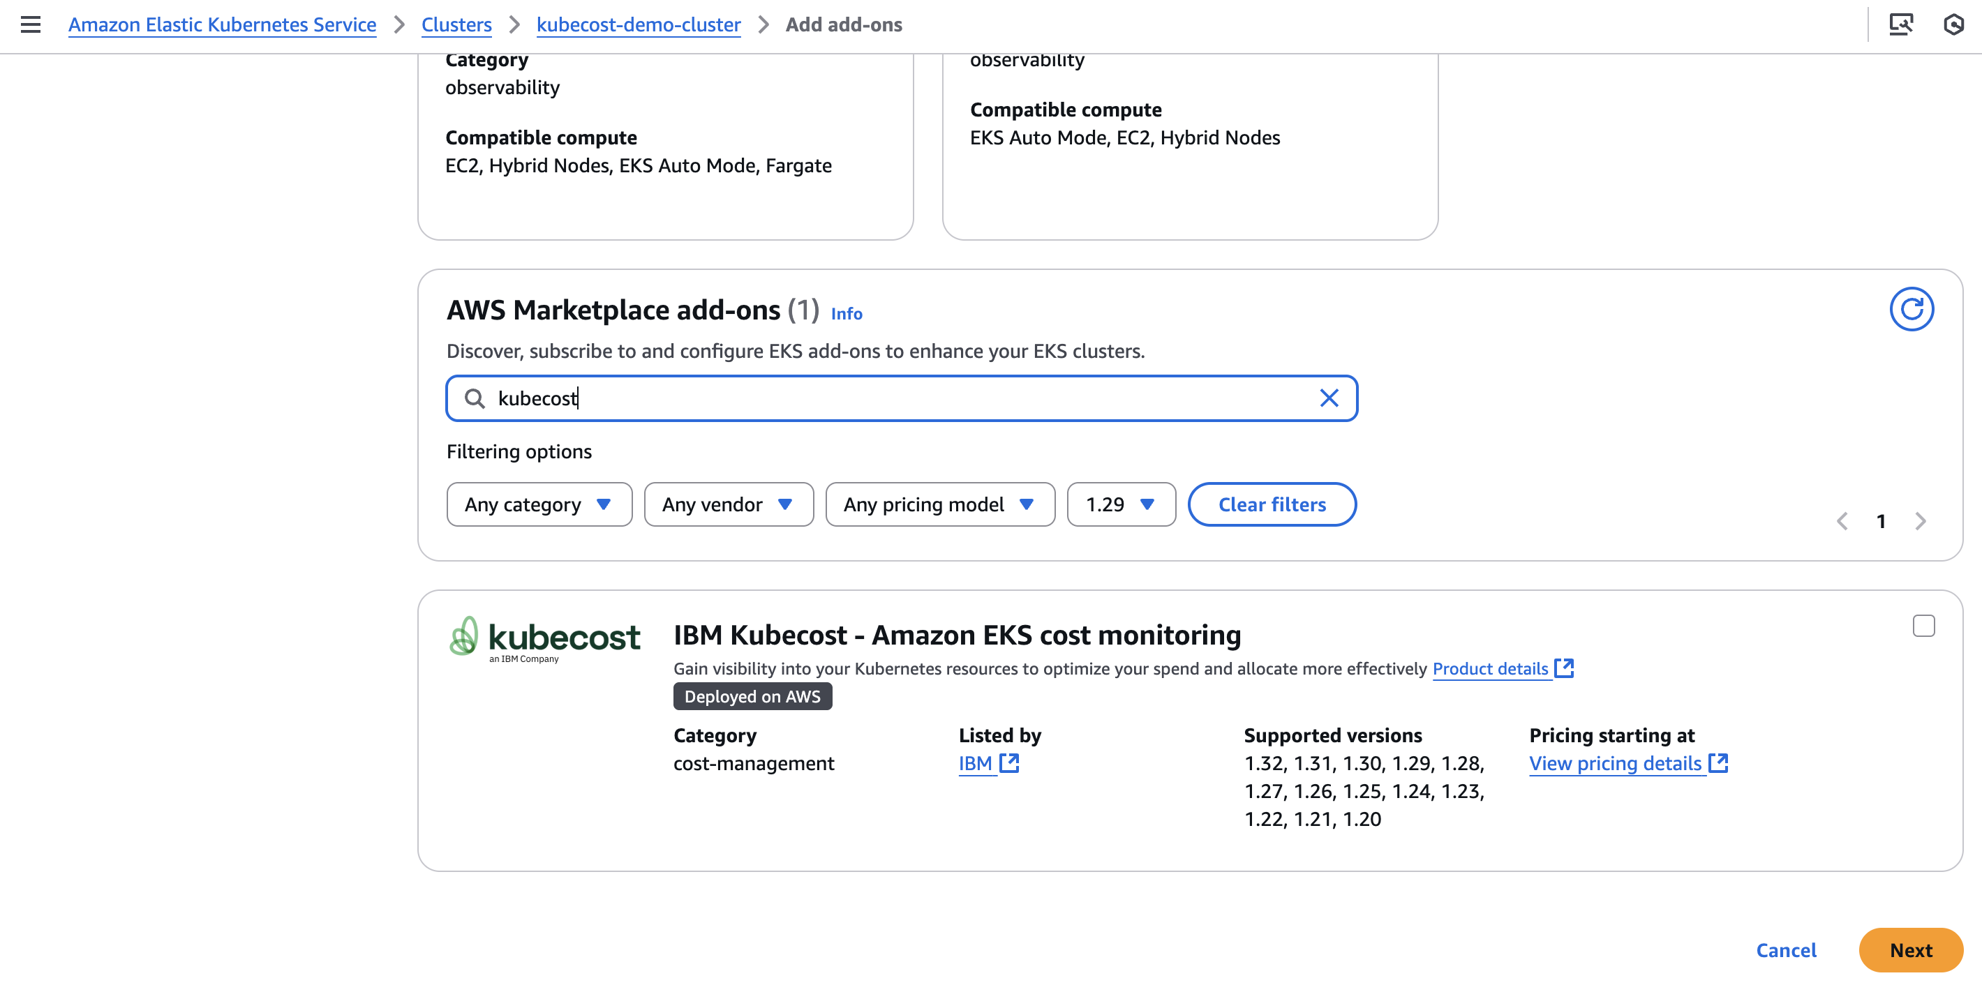Open the Clusters breadcrumb link
The image size is (1982, 985).
pos(456,24)
